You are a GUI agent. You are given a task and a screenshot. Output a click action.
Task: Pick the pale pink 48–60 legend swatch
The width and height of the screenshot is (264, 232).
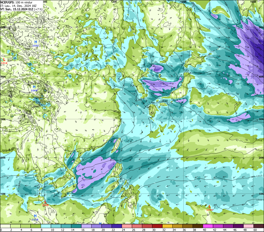(x=248, y=226)
